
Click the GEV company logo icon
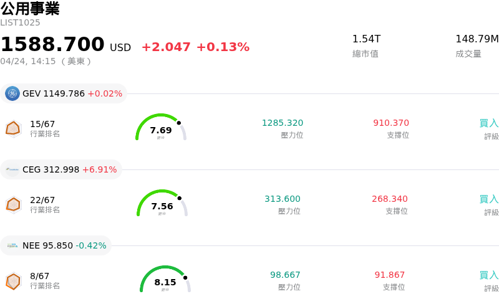[12, 93]
